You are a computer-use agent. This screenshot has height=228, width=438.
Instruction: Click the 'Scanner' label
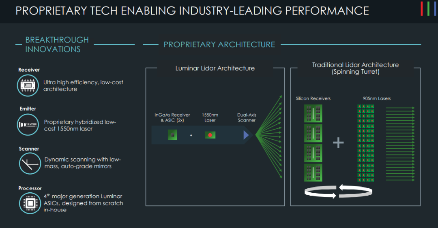pyautogui.click(x=29, y=149)
